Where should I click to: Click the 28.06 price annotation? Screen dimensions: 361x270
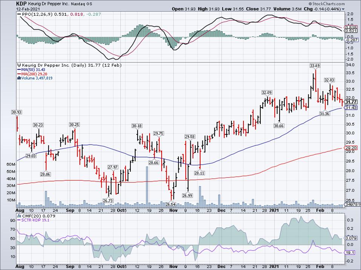45,174
